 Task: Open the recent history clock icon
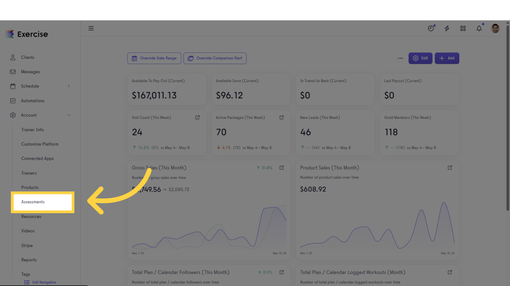coord(431,28)
